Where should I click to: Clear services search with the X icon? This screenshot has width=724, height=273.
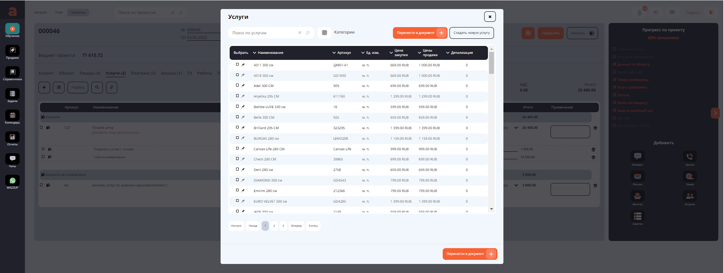[300, 33]
